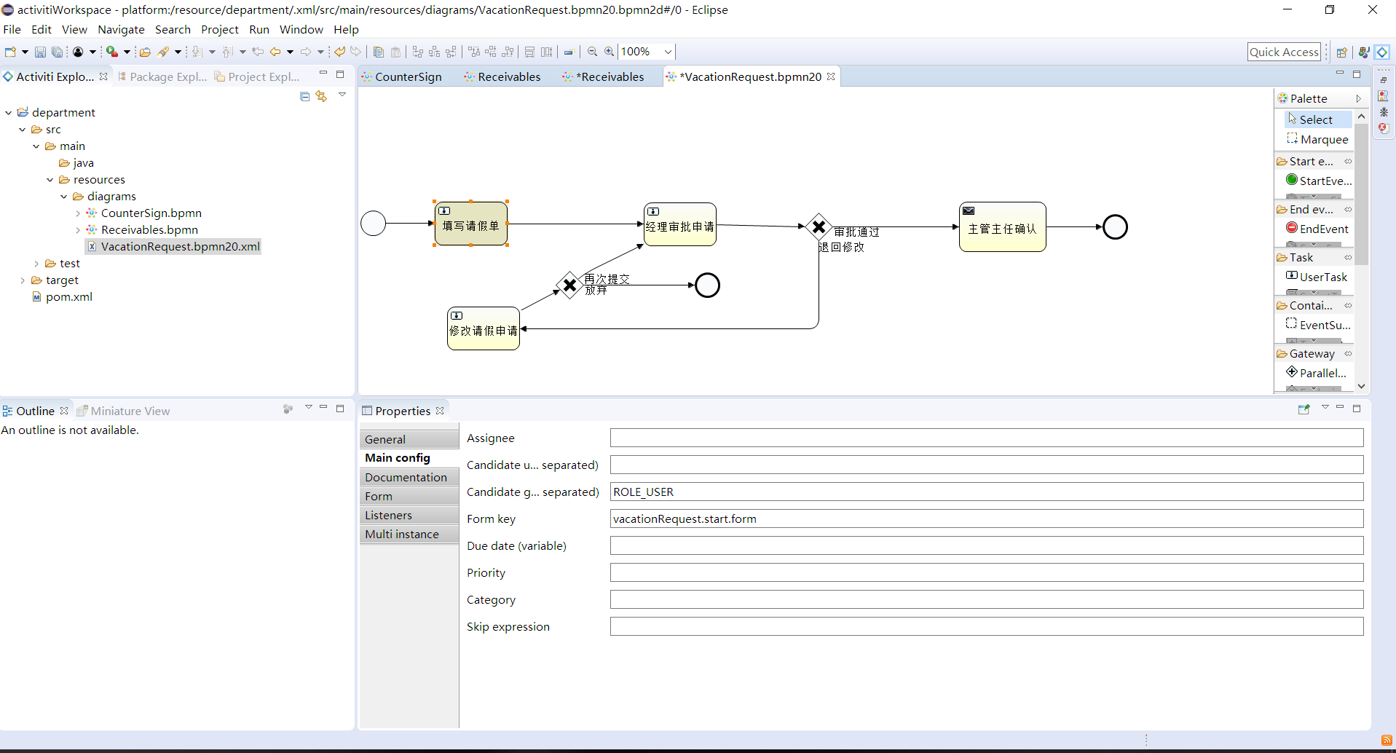Switch to the Activiti perspective icon
This screenshot has height=753, width=1396.
(1382, 52)
